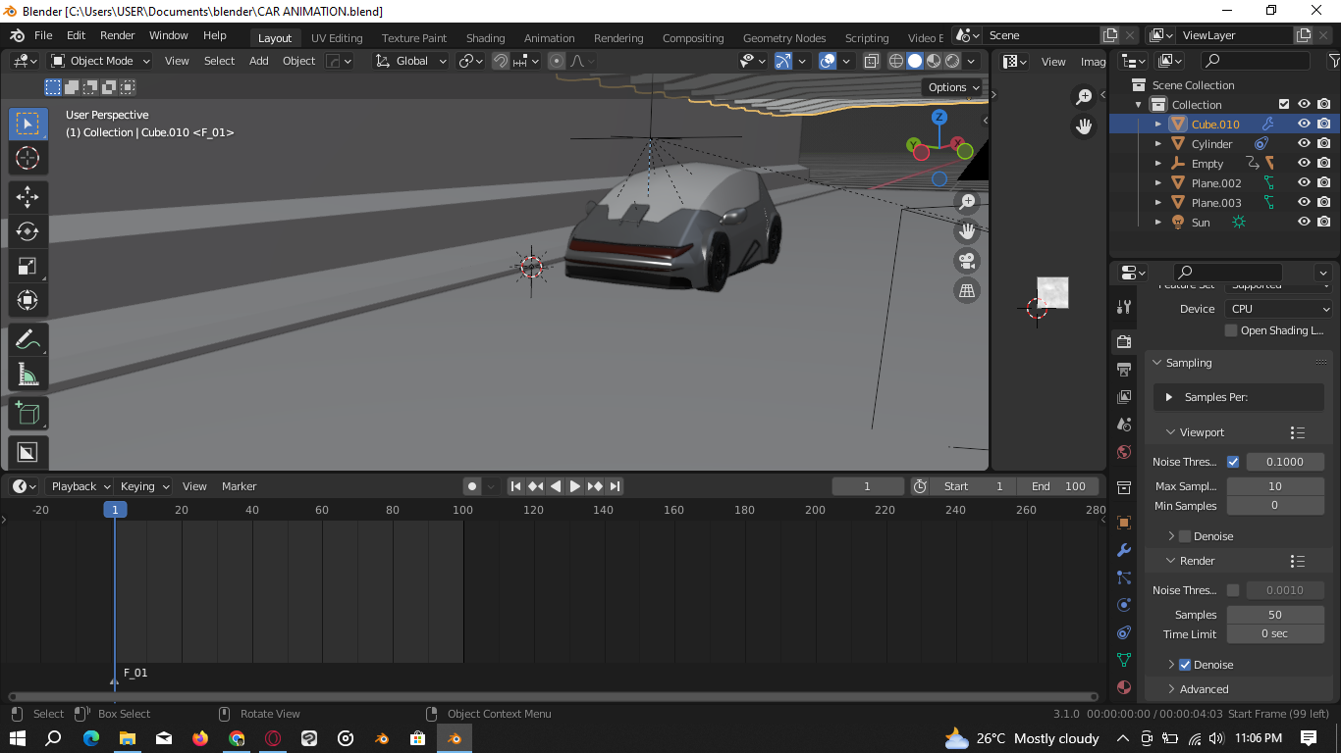This screenshot has height=753, width=1341.
Task: Open the File menu
Action: (43, 35)
